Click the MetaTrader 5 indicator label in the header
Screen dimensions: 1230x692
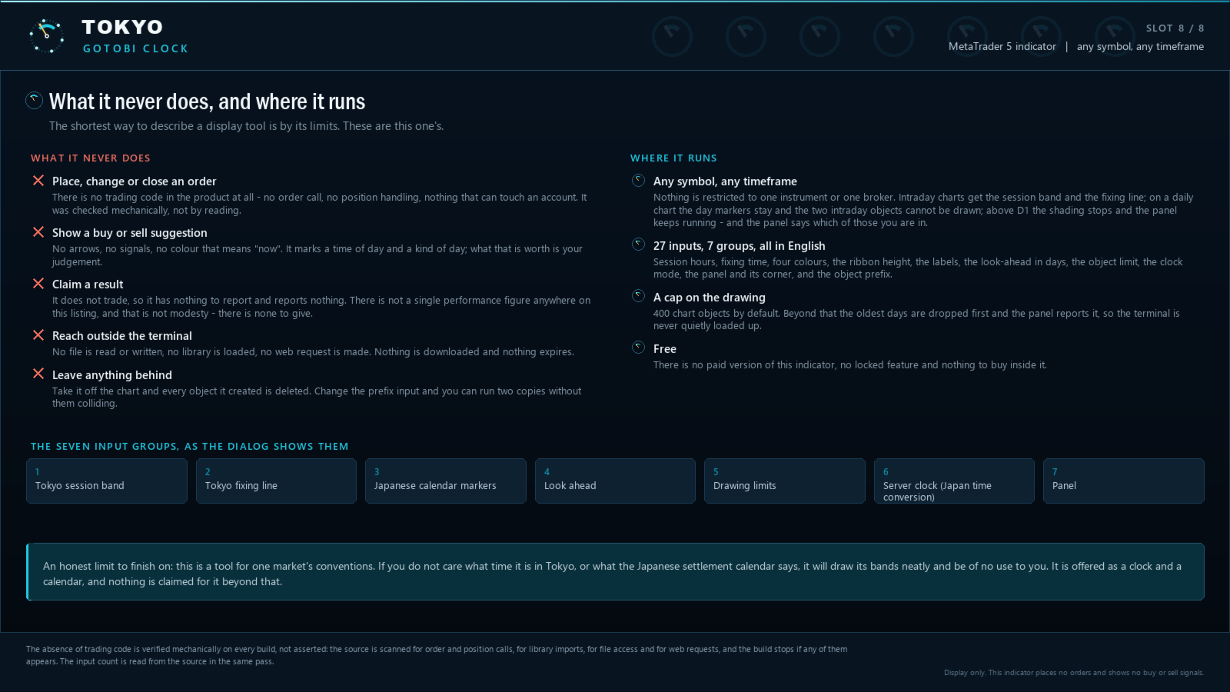1002,46
